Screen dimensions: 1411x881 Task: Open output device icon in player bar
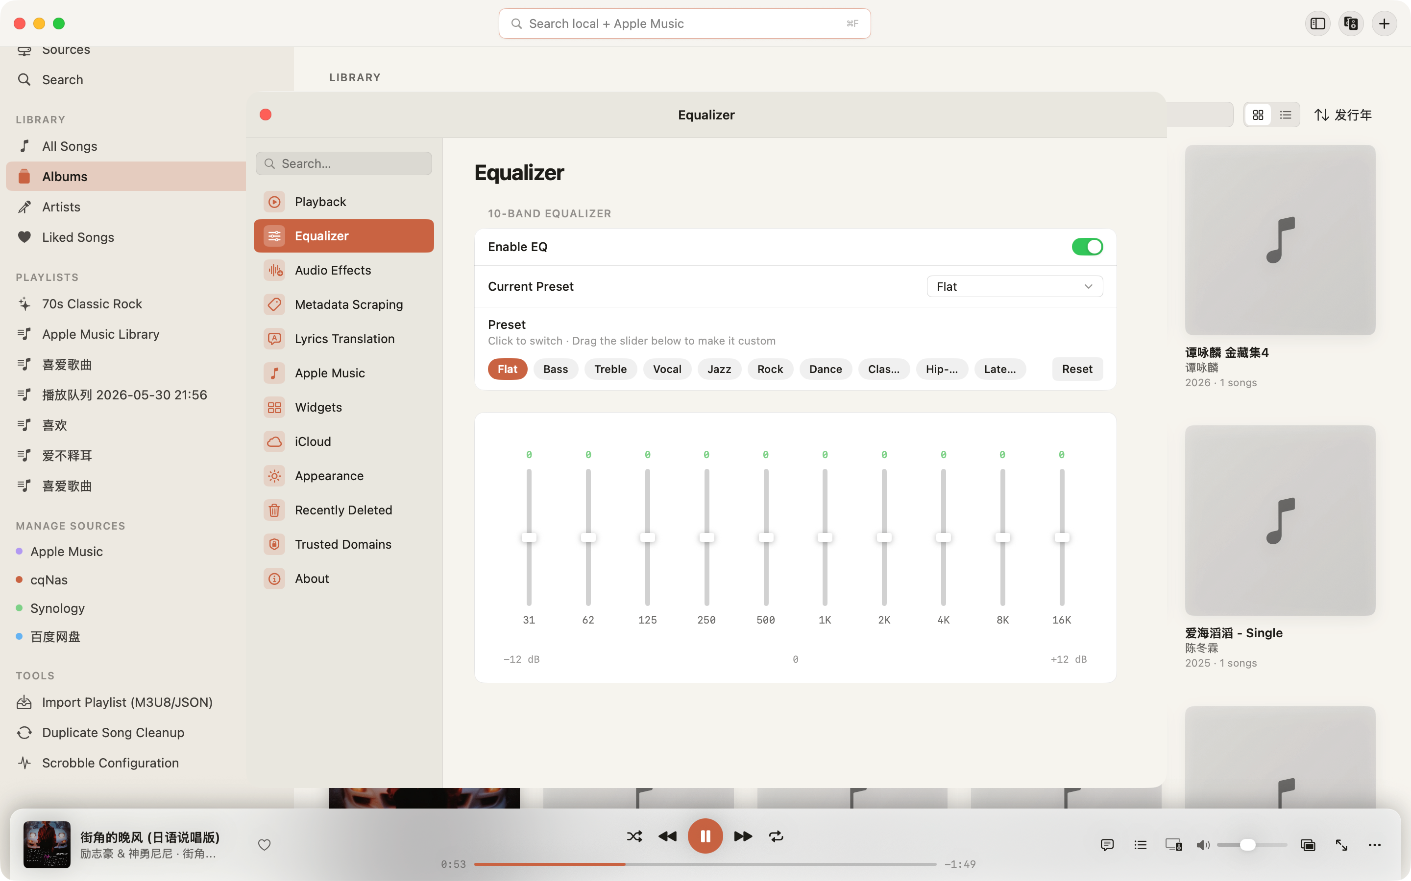click(1173, 844)
